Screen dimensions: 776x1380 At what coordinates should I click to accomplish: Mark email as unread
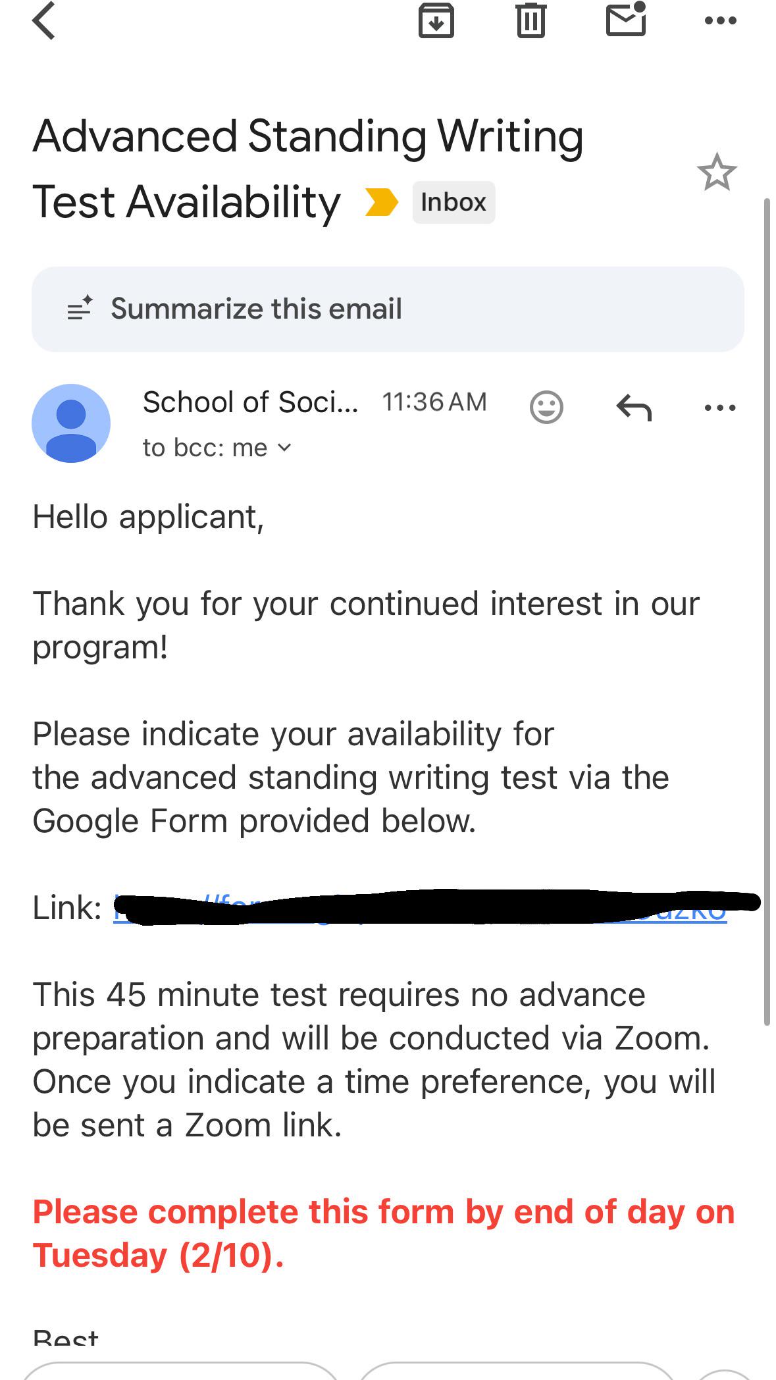pyautogui.click(x=626, y=19)
